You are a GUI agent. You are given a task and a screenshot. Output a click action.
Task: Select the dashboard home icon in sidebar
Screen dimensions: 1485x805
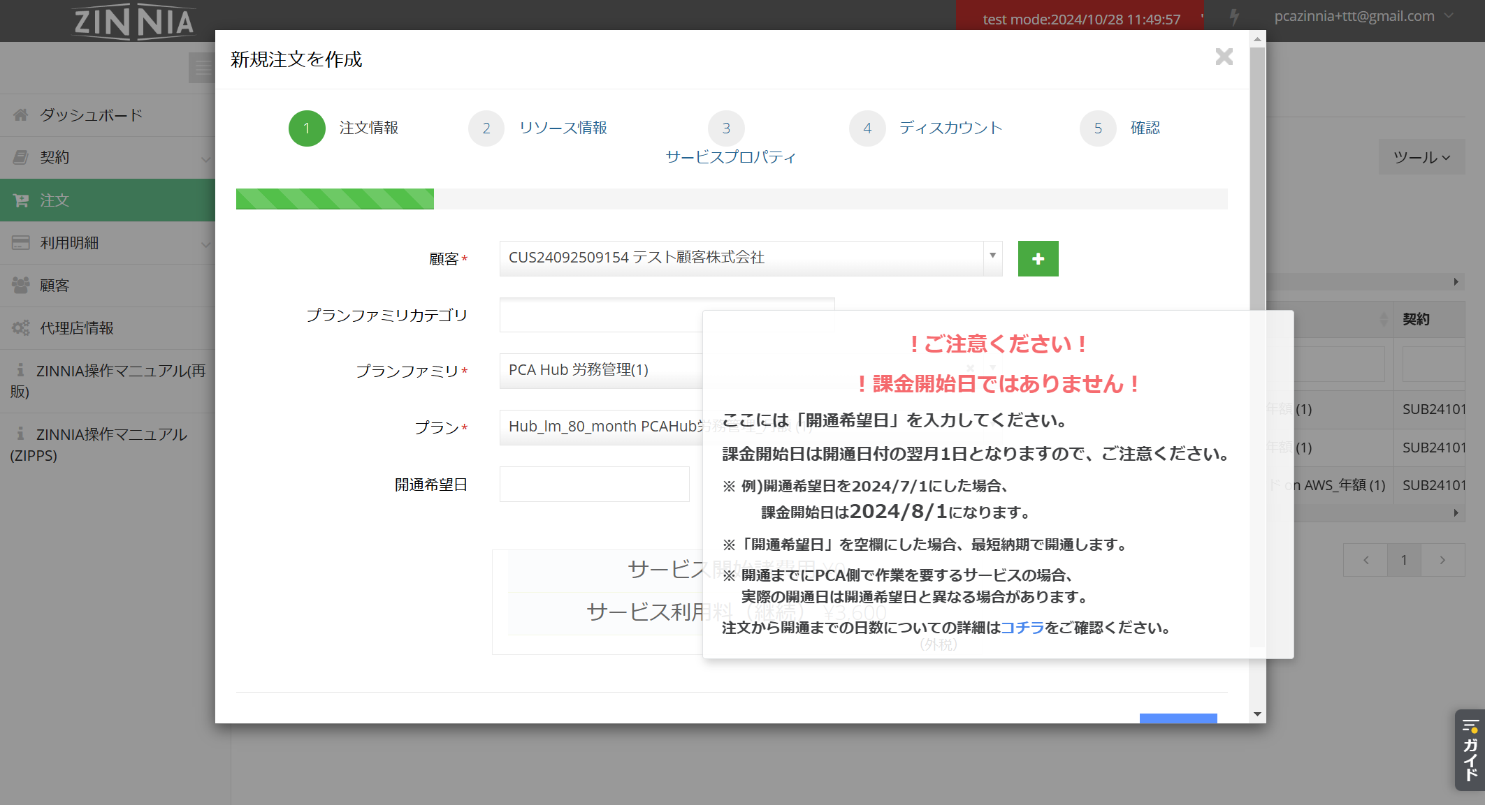[20, 114]
